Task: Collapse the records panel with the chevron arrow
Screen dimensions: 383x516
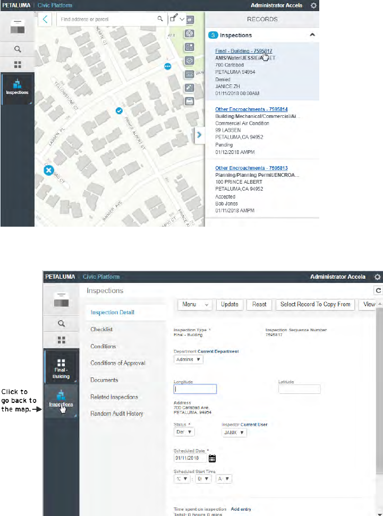Action: coord(199,135)
